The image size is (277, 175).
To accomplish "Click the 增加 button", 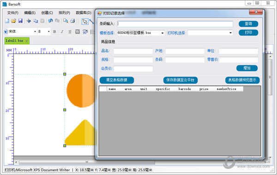I will coord(247,68).
